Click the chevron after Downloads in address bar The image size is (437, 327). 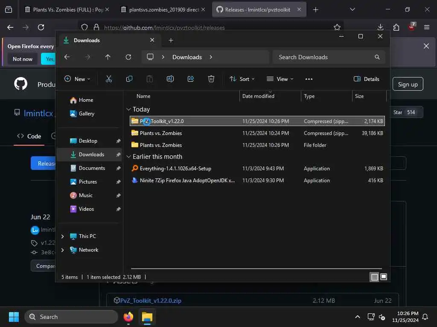coord(211,57)
